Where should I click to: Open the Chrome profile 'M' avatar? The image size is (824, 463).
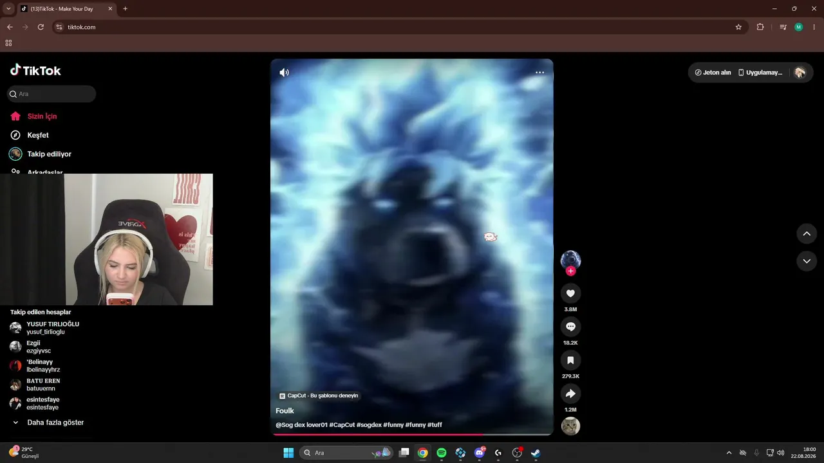799,27
